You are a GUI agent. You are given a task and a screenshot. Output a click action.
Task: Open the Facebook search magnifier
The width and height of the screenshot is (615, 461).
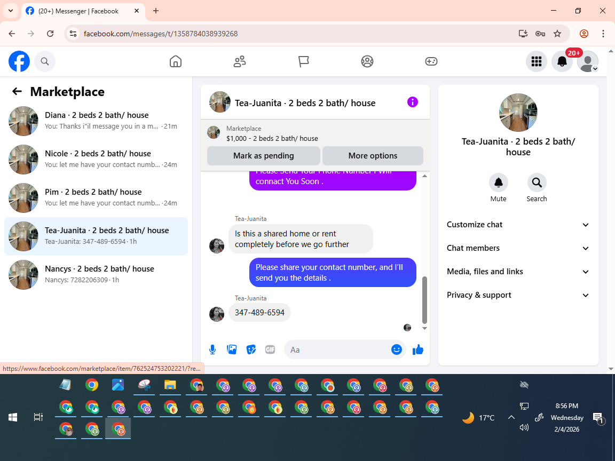pos(45,61)
